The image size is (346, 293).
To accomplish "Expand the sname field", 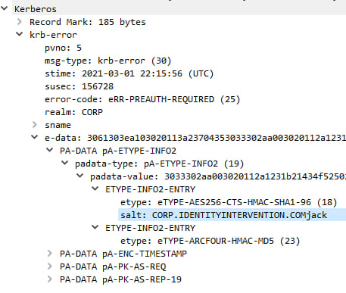I will tap(35, 125).
